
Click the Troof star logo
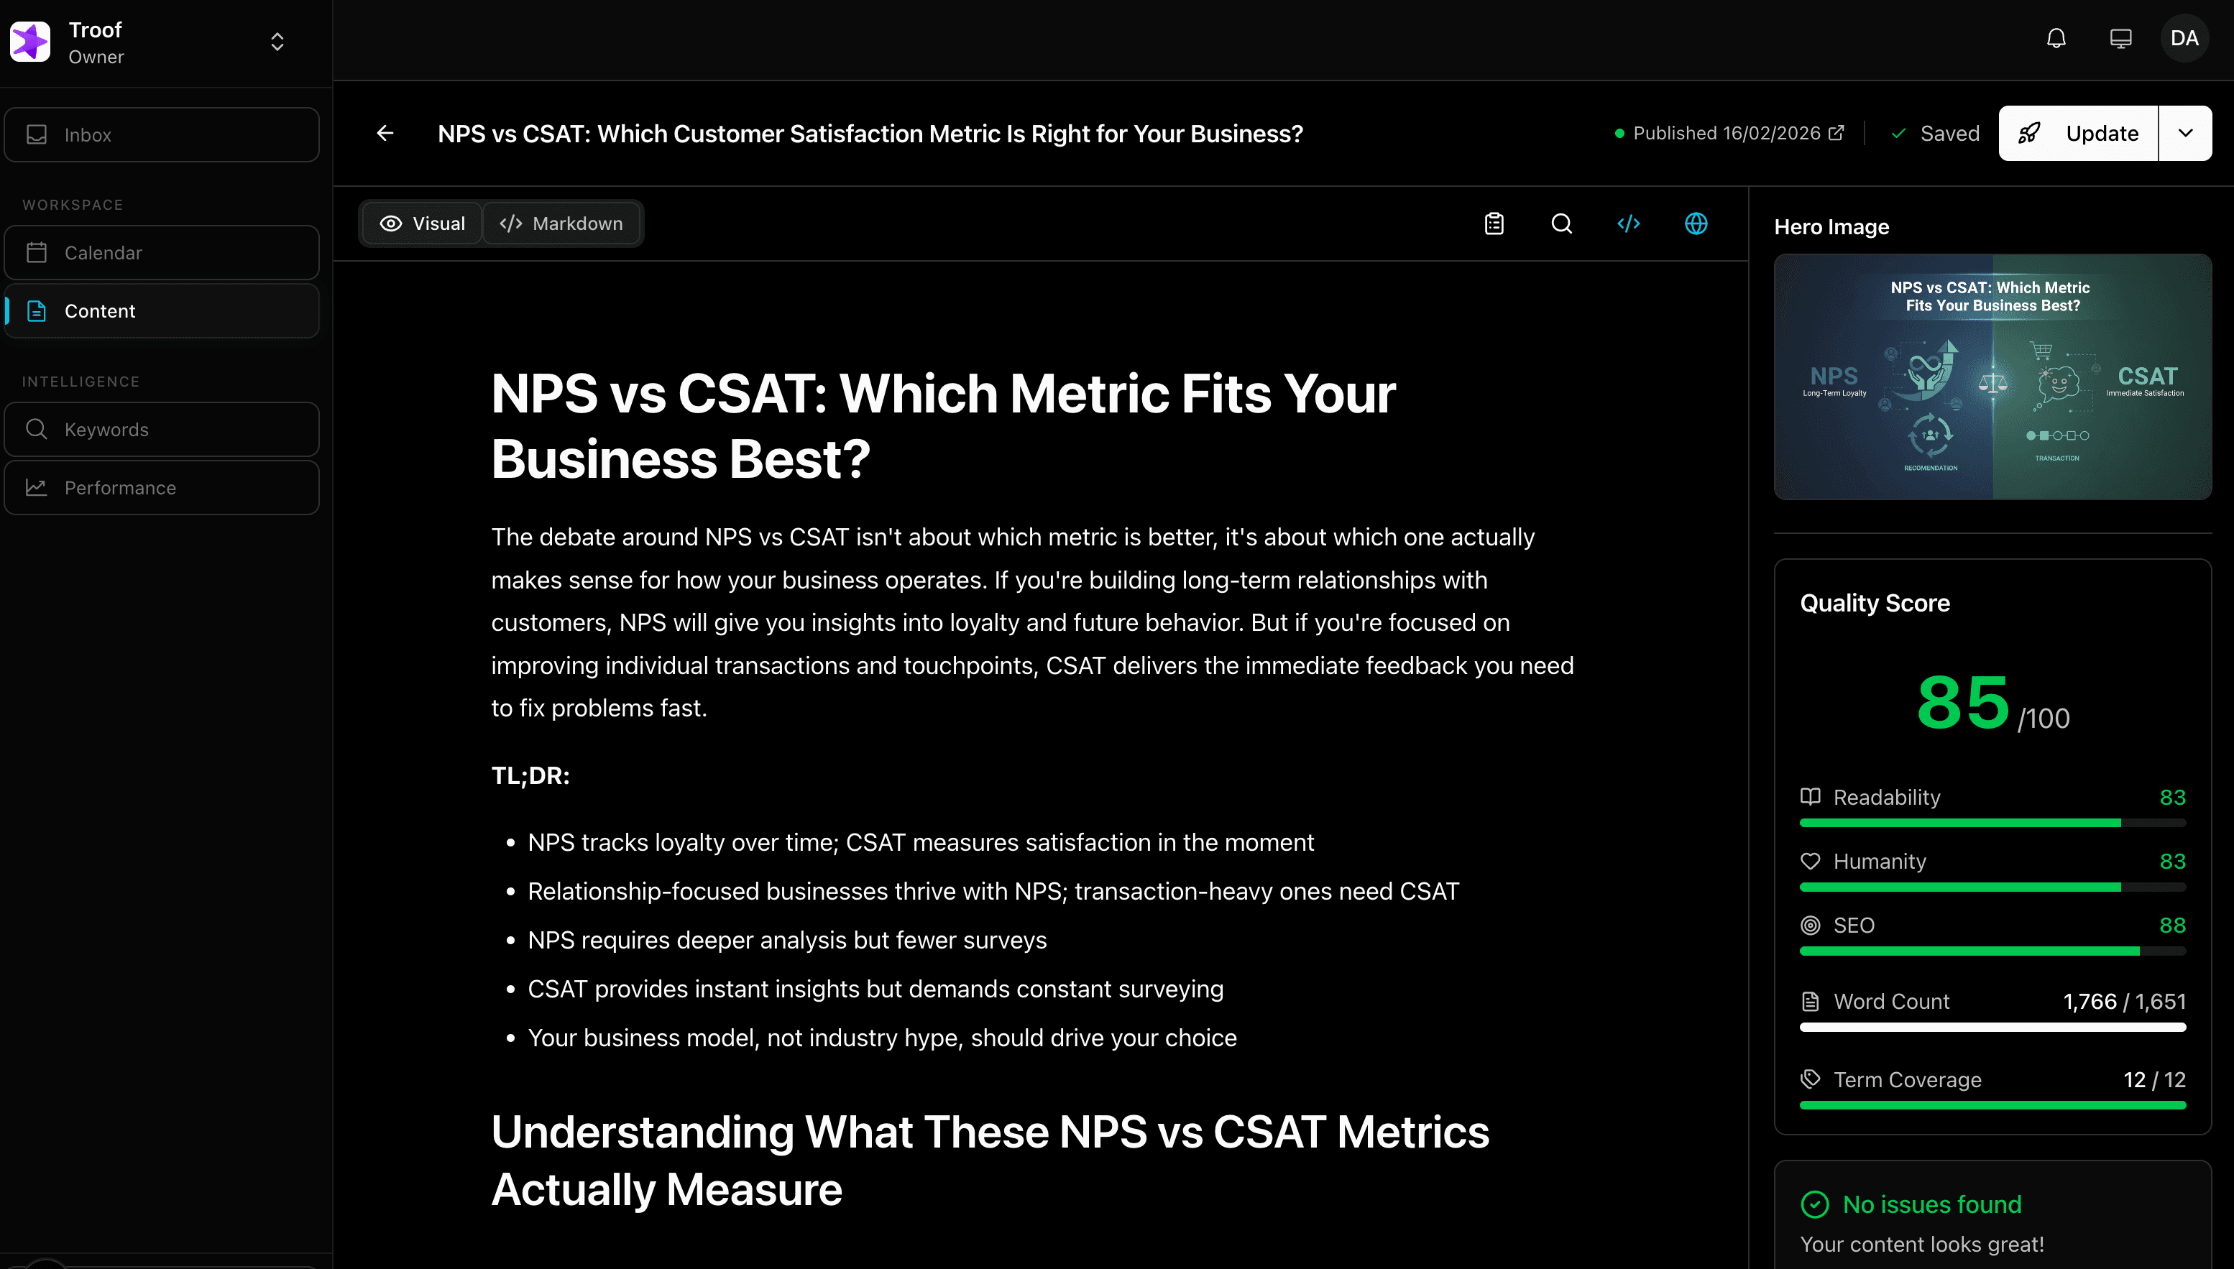click(30, 42)
